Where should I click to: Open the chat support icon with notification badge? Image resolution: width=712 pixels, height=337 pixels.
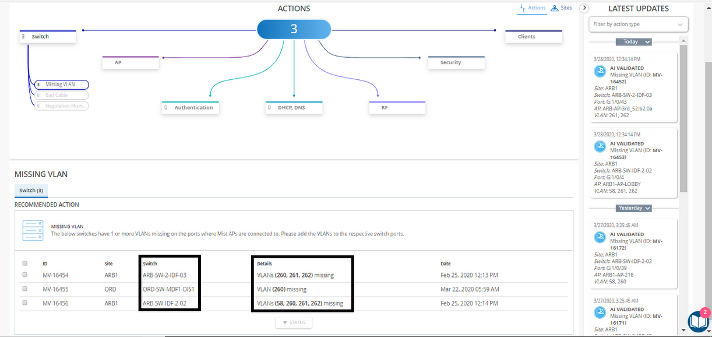coord(698,321)
